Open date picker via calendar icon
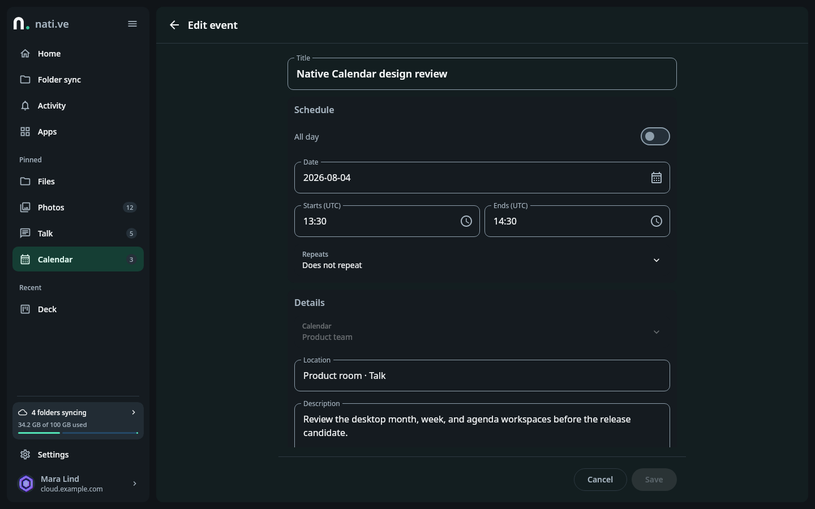Screen dimensions: 815x509 [x=656, y=178]
